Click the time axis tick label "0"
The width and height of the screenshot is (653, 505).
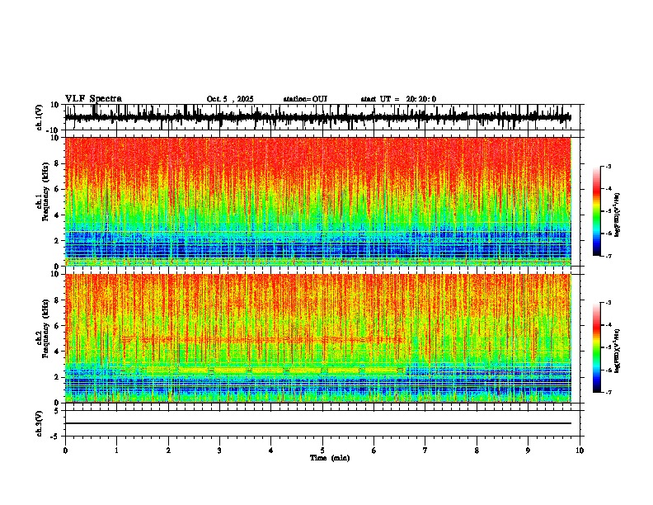65,451
